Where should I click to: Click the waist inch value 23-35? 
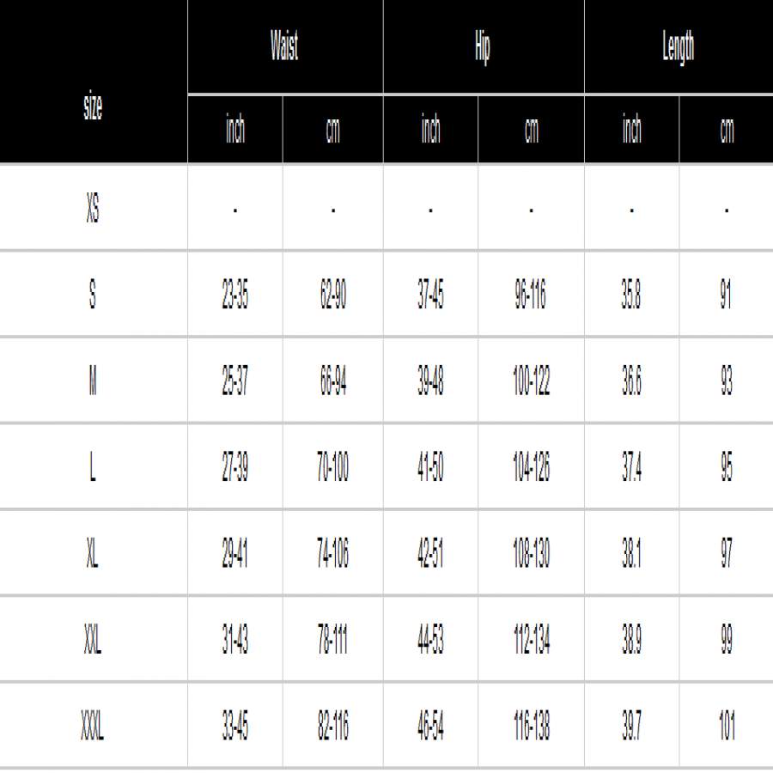[x=234, y=295]
